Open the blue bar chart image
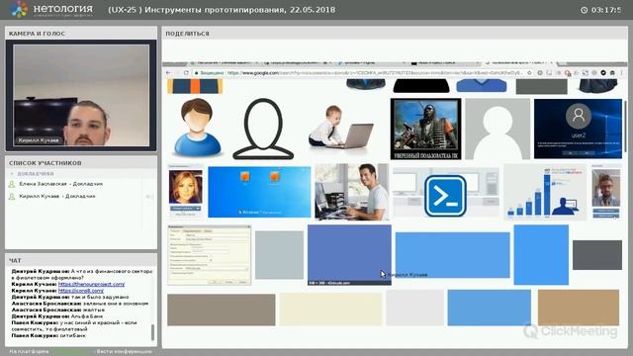Screen dimensions: 633x356 click(545, 192)
